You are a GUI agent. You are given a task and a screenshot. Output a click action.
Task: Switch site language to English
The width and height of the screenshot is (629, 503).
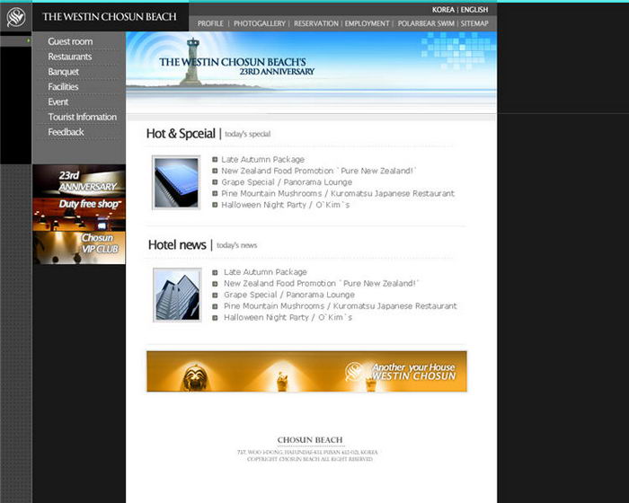pos(474,10)
